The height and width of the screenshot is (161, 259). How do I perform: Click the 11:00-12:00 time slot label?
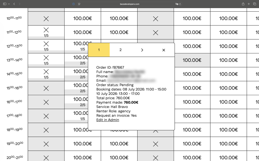point(14,32)
